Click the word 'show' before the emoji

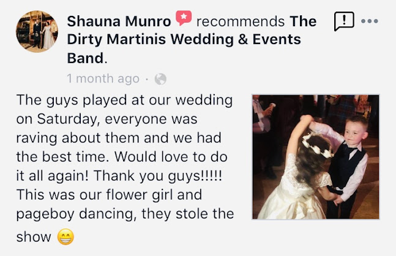[x=34, y=237]
